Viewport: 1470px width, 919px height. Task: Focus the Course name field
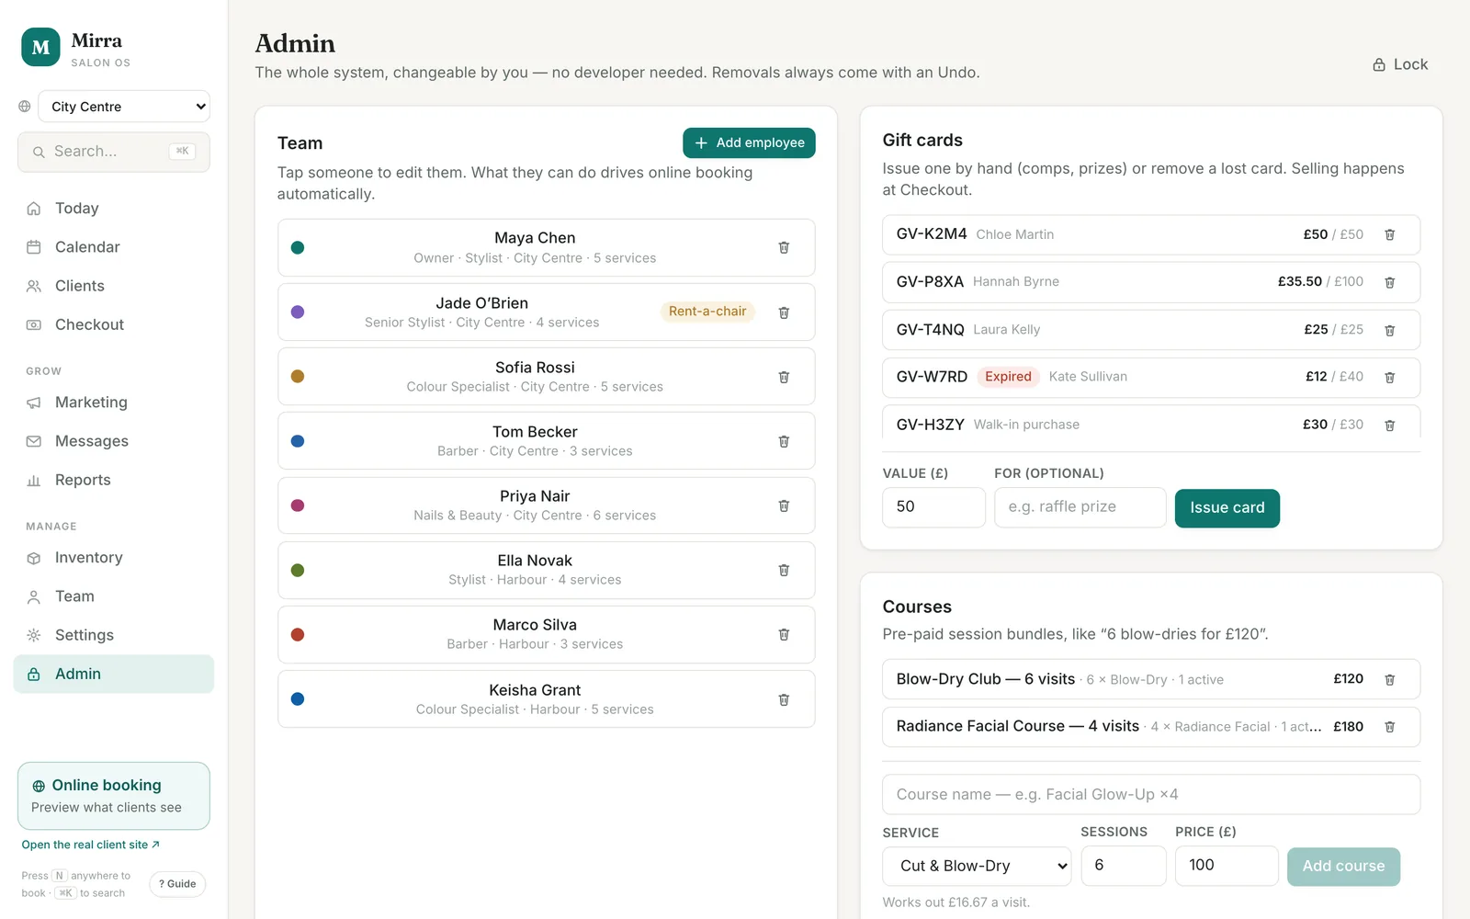click(1151, 794)
